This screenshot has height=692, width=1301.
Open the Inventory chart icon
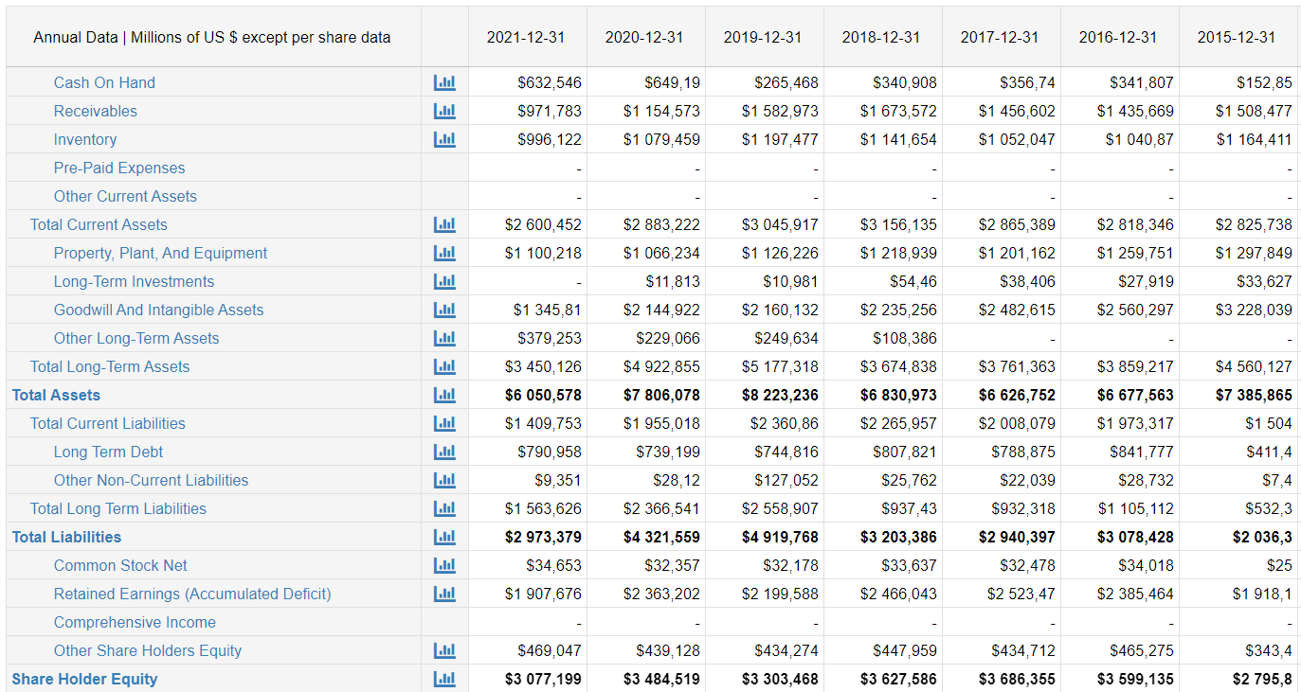click(x=445, y=139)
